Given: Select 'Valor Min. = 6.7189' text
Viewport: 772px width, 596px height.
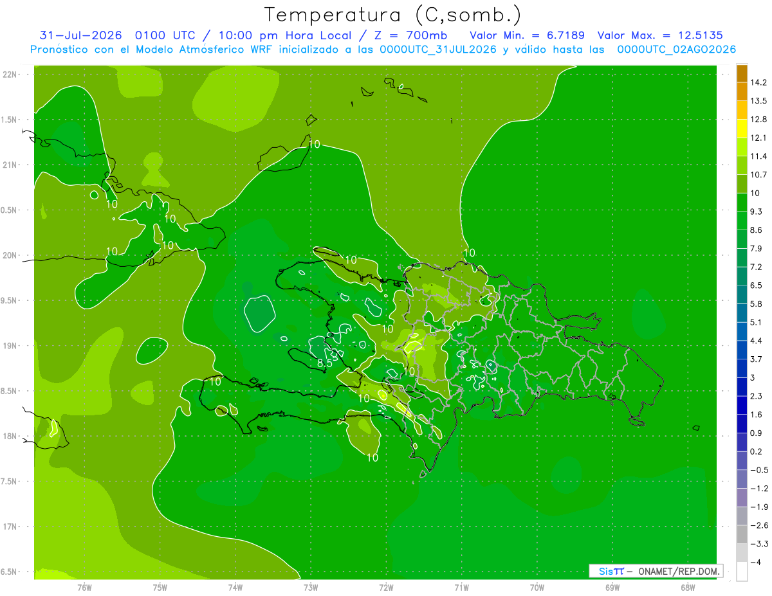Looking at the screenshot, I should pyautogui.click(x=528, y=35).
